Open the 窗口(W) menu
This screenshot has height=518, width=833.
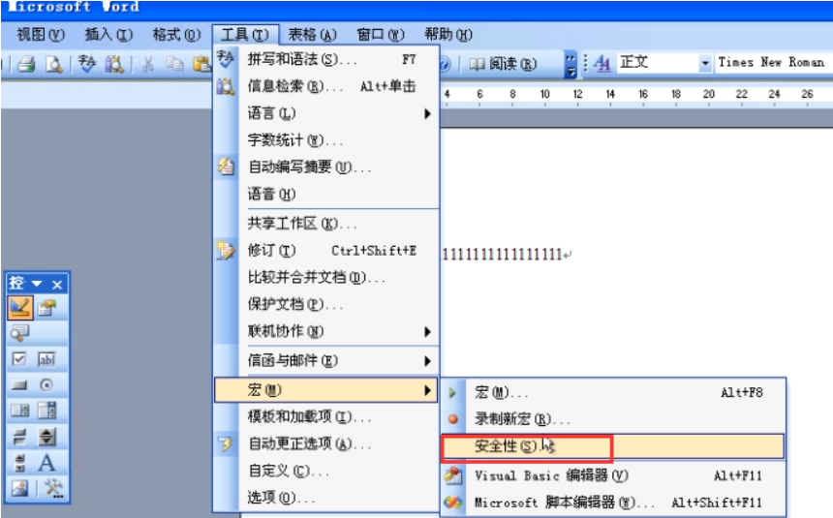(x=381, y=35)
